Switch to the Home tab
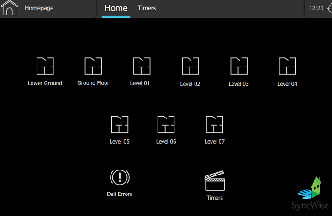The height and width of the screenshot is (216, 332). [x=116, y=8]
